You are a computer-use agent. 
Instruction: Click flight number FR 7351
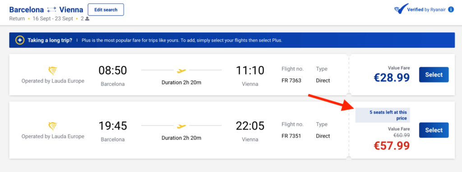(x=291, y=136)
